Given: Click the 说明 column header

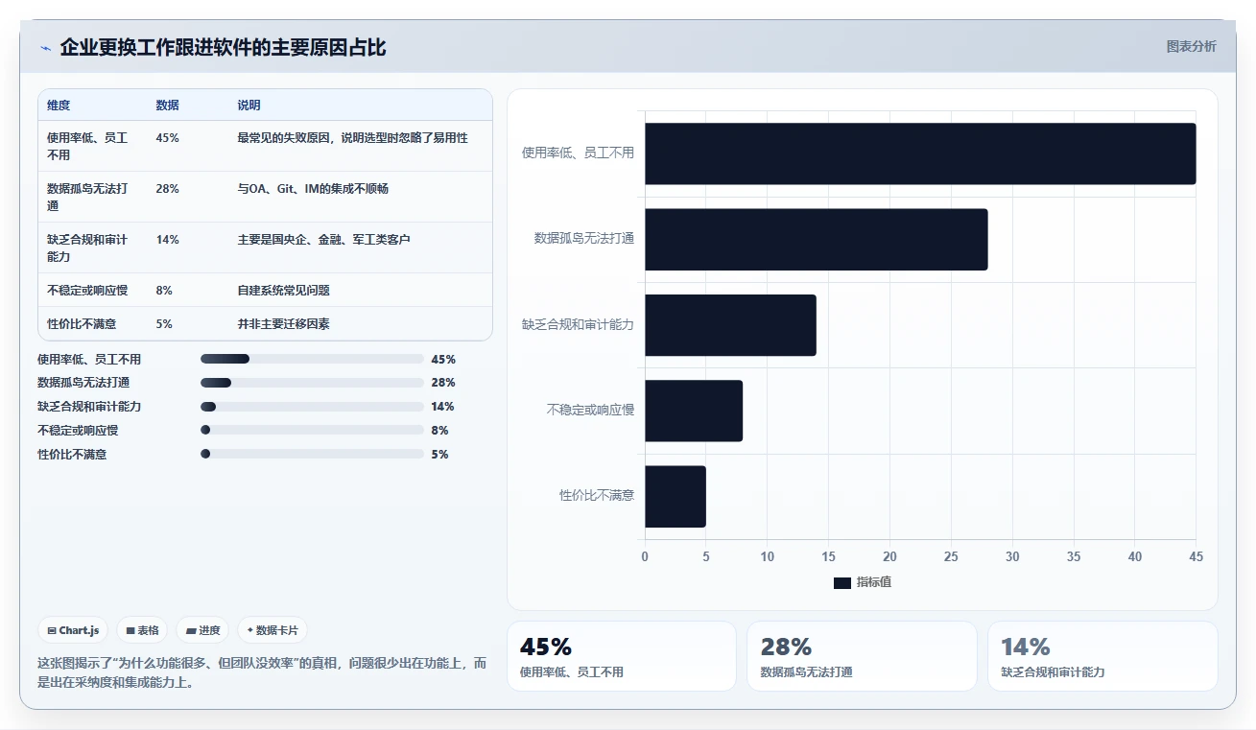Looking at the screenshot, I should [x=249, y=106].
